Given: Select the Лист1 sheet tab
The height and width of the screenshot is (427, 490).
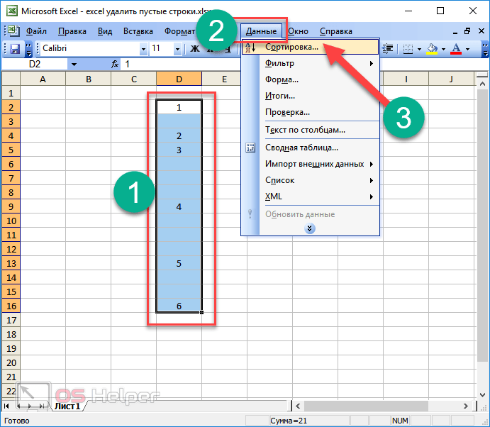Looking at the screenshot, I should [x=67, y=406].
